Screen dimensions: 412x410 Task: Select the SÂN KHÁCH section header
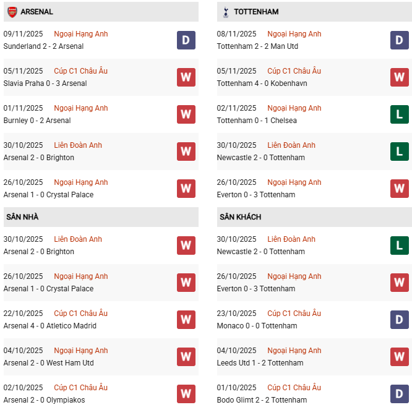[240, 217]
